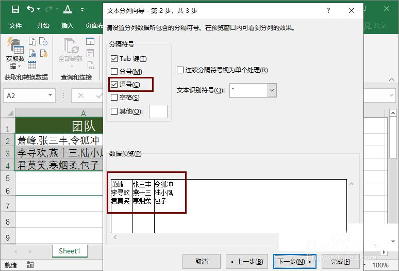
Task: Open the undo history dropdown arrow
Action: [x=39, y=9]
